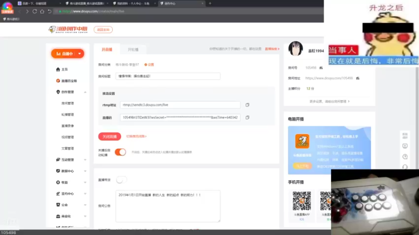Expand the 签约中心 section chevron
Screen dimensions: 419x235
[85, 194]
